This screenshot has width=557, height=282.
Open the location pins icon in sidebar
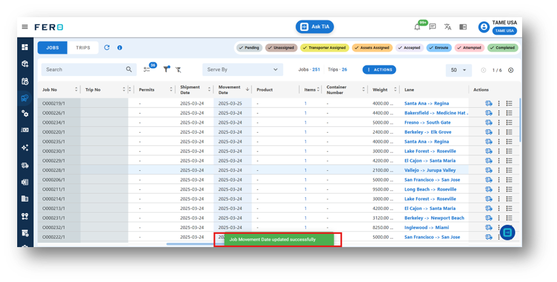pos(25,216)
